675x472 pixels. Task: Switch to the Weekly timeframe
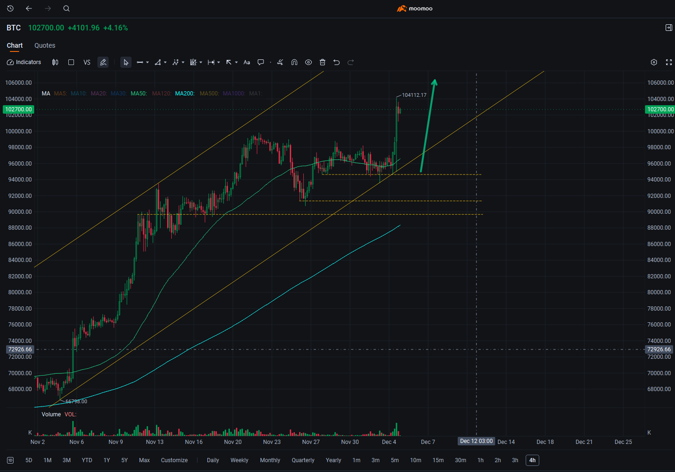pos(239,460)
